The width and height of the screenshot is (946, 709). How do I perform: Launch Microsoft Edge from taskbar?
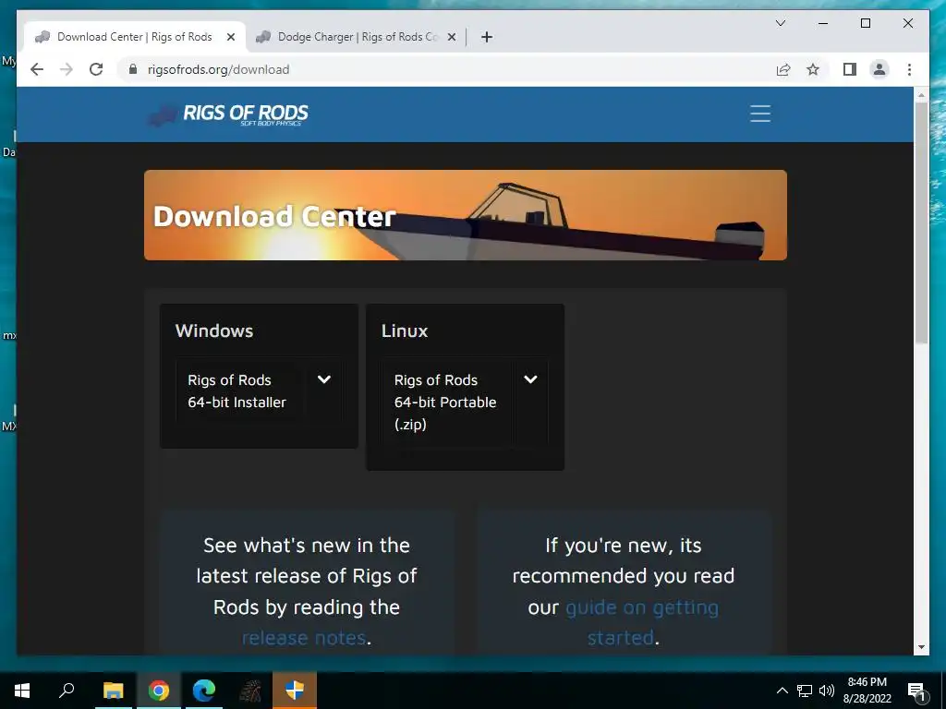[204, 691]
